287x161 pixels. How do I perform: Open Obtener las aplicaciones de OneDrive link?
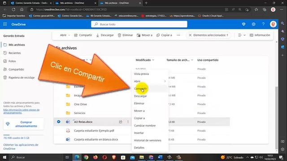click(21, 147)
